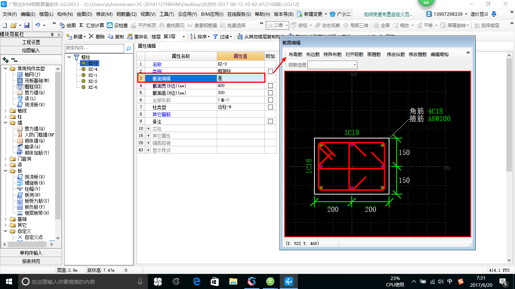Open Windows Start menu
Screen dimensions: 515x289
click(9, 281)
